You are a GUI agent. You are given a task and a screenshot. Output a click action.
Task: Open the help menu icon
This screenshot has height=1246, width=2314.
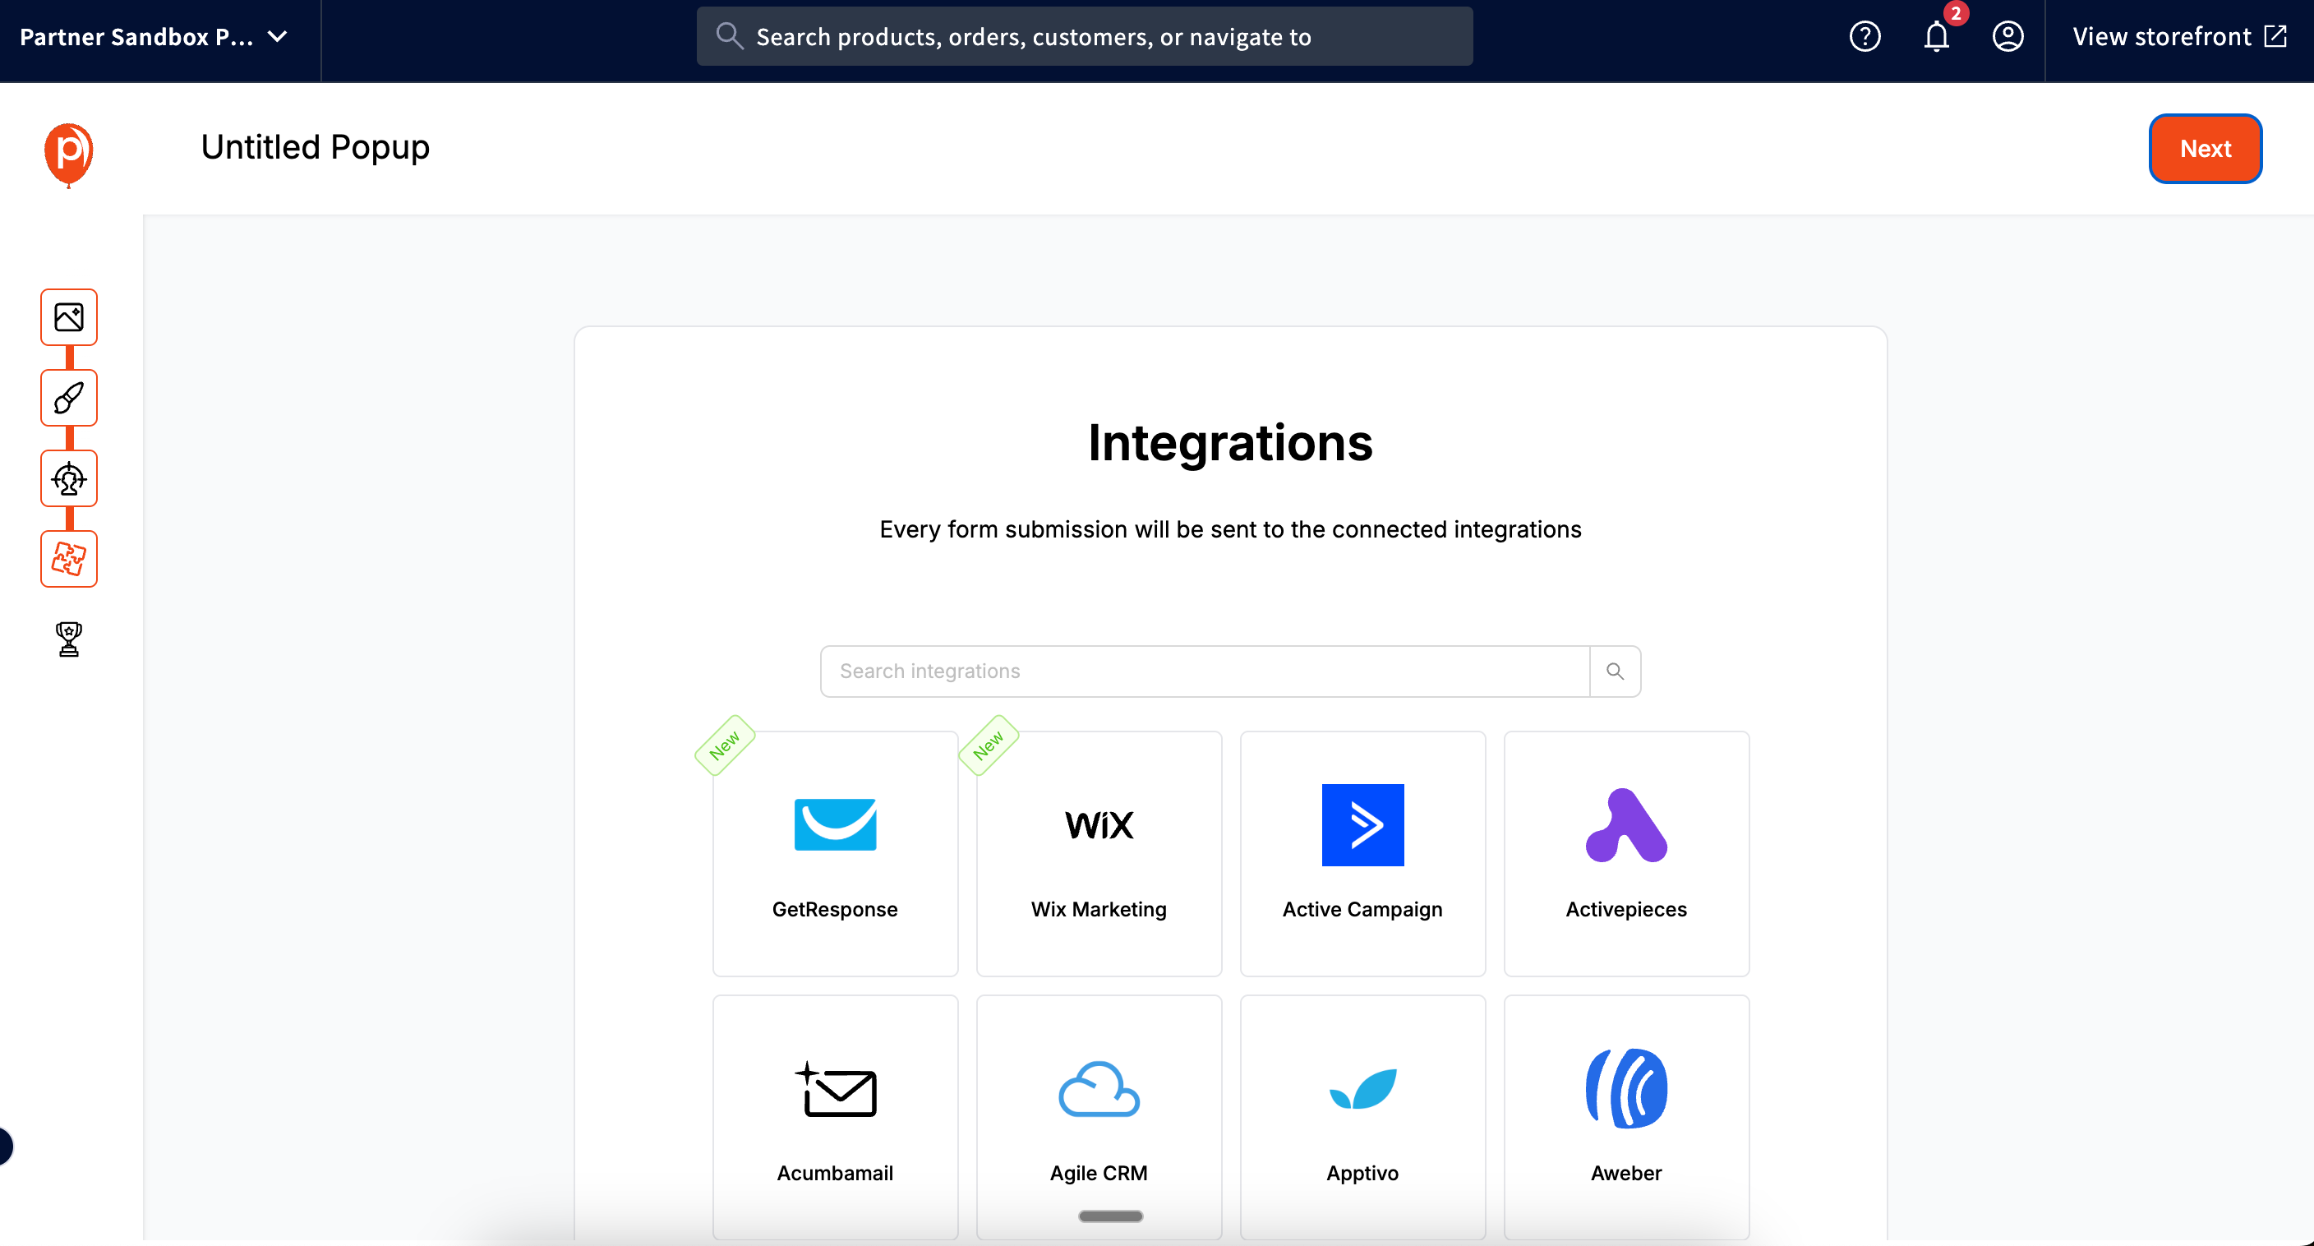tap(1865, 36)
